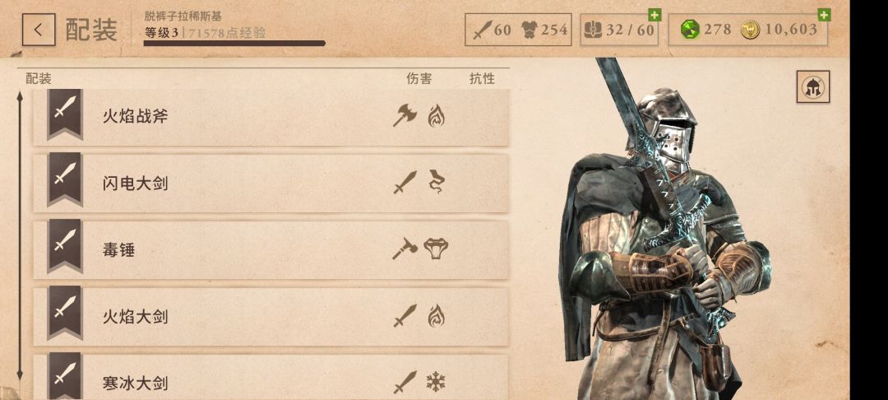Select the 闪电大剑 loadout entry

coord(271,183)
